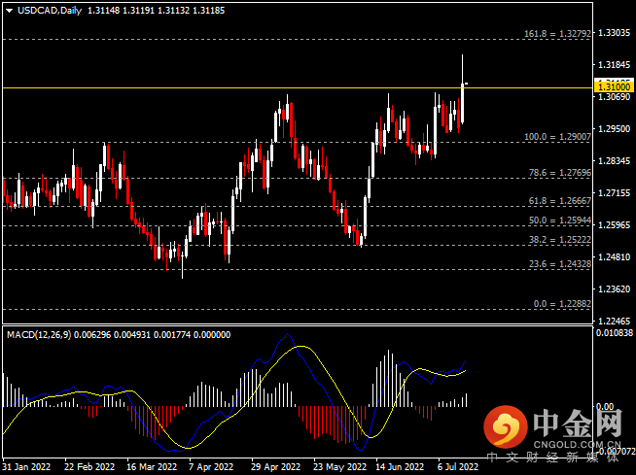636x475 pixels.
Task: Click the 1.31845 price axis value
Action: pos(615,65)
